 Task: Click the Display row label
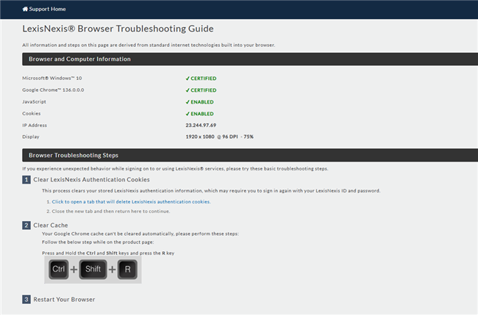click(30, 137)
